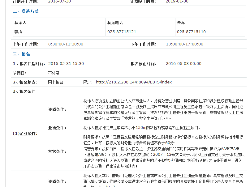The image size is (250, 187).
Task: Click the 联系电话 column header
Action: (x=115, y=23)
